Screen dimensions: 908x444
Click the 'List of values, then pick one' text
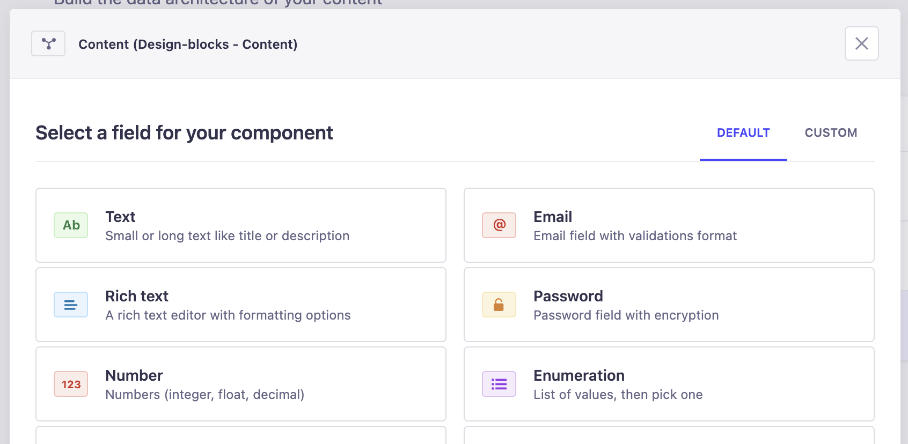618,395
